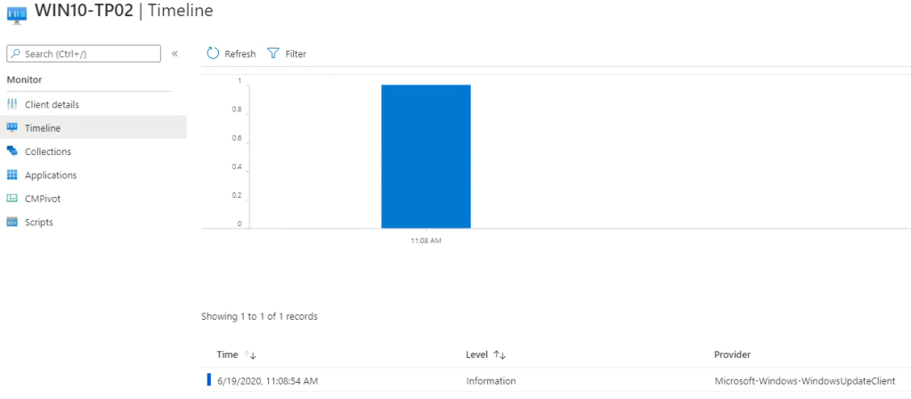Sort records by Time column arrows
The image size is (911, 399).
click(251, 354)
